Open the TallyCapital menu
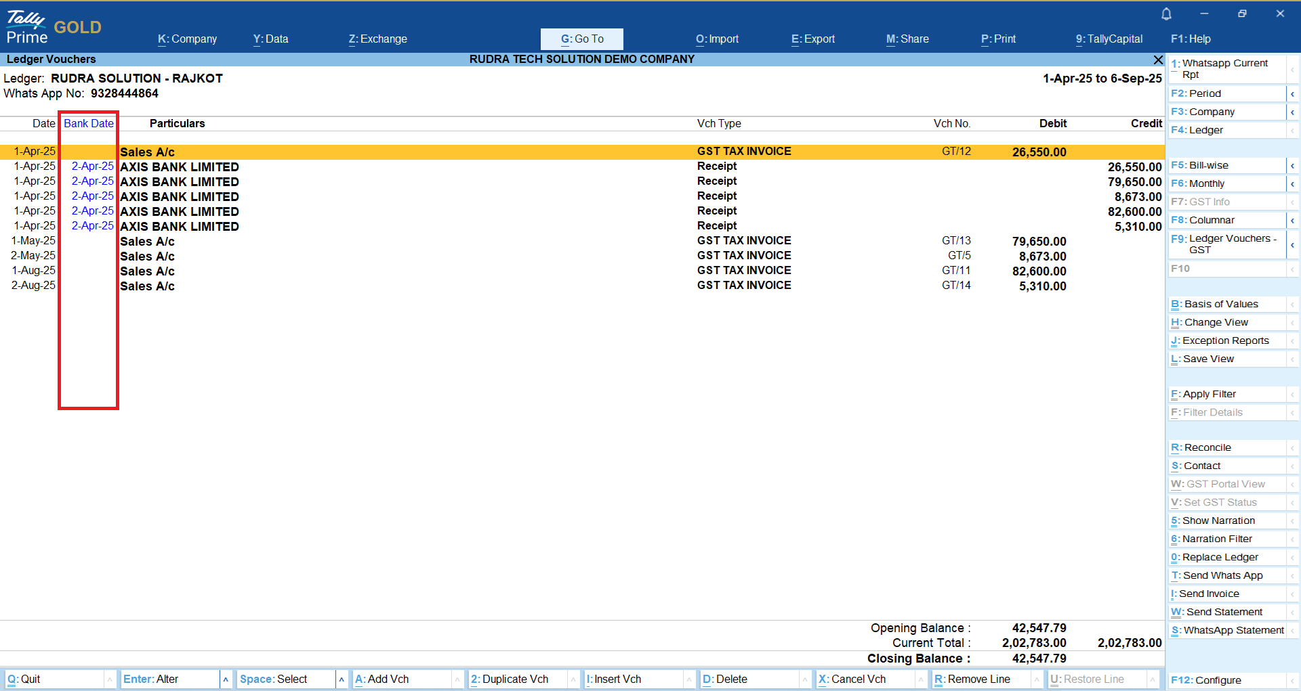Screen dimensions: 1301x691 pyautogui.click(x=1109, y=39)
